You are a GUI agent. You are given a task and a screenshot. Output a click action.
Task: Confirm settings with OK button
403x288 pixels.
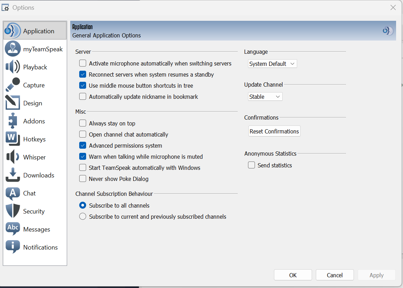pos(293,275)
